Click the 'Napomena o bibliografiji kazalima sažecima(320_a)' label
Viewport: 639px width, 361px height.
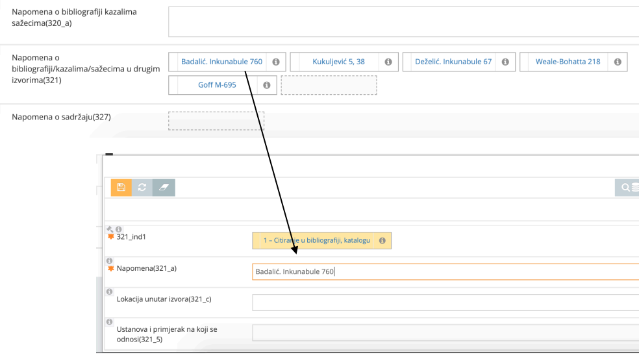[74, 18]
